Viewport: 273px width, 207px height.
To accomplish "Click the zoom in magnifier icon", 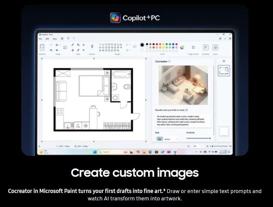I will click(231, 146).
